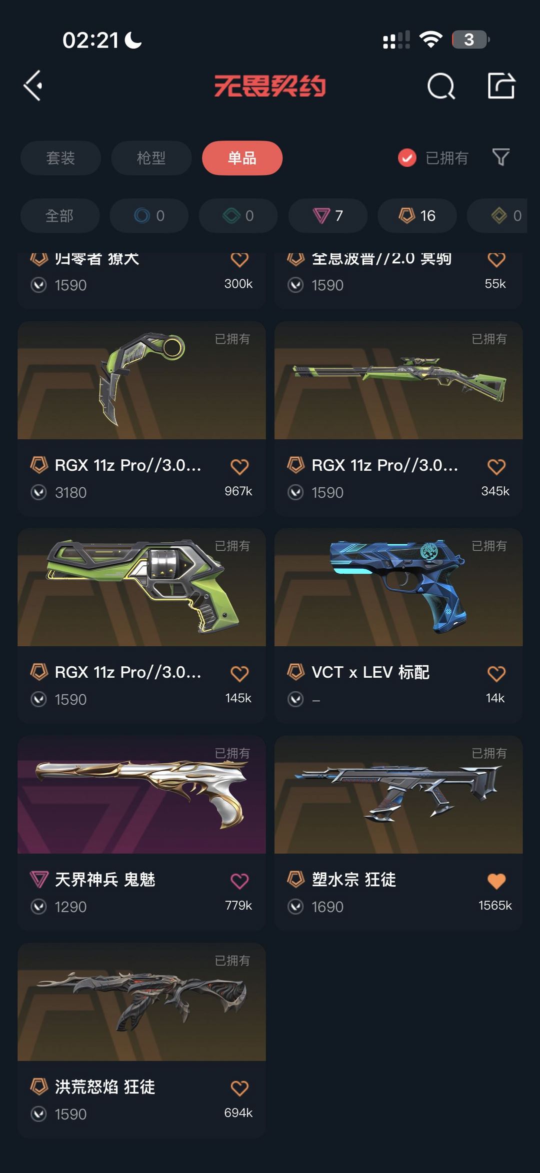
Task: Like the VCT x LEV 标配 heart
Action: [x=496, y=673]
